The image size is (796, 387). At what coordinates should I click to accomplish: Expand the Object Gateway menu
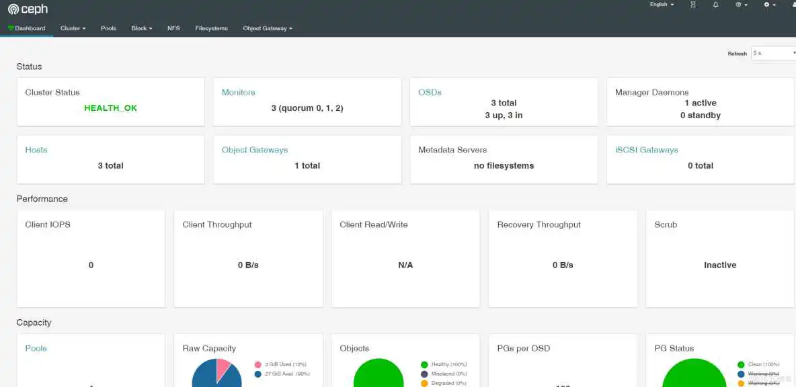268,28
